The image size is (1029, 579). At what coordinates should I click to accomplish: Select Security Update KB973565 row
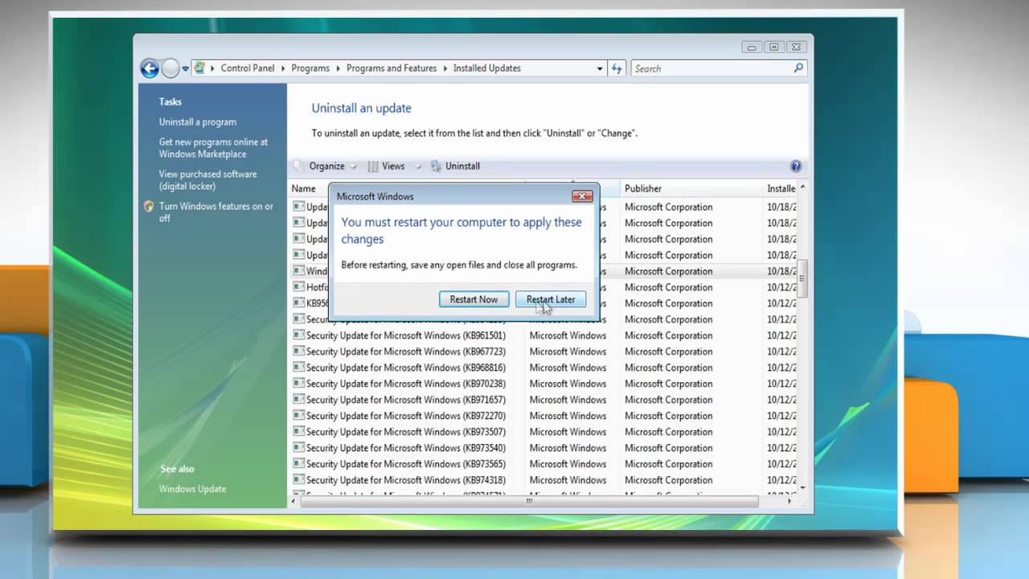click(x=543, y=464)
